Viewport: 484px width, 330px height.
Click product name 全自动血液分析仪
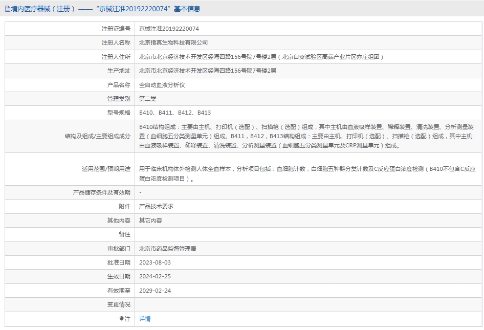(162, 85)
